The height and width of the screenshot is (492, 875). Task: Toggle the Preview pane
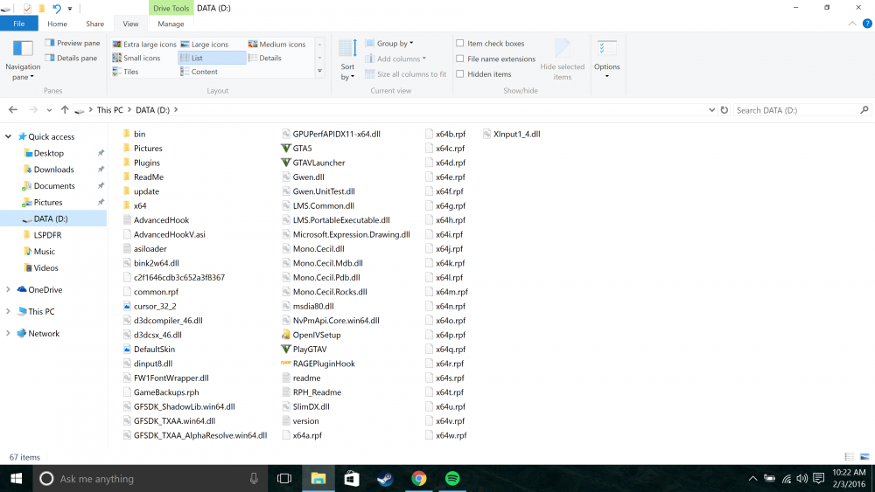73,43
